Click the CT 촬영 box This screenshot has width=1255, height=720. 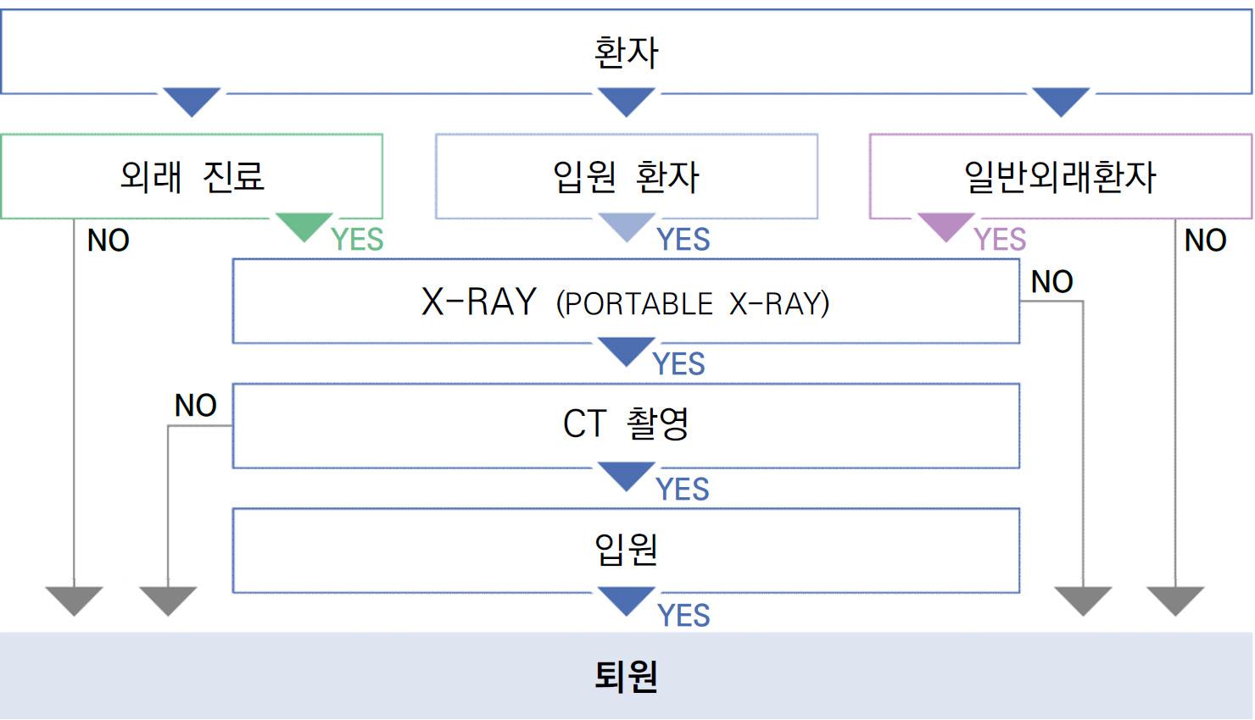[626, 425]
